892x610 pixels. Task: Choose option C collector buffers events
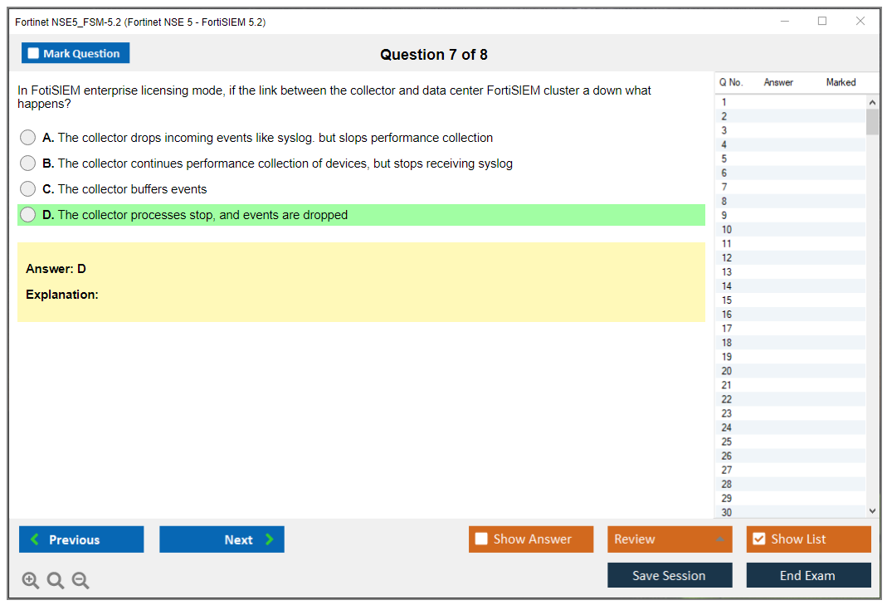click(28, 189)
